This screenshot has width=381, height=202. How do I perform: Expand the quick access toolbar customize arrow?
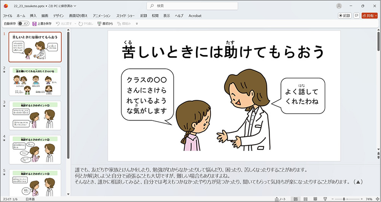pos(137,24)
